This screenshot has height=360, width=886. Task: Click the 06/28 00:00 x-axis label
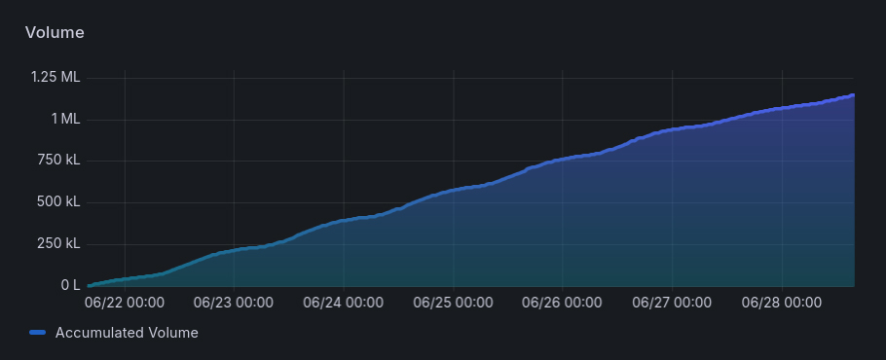782,303
